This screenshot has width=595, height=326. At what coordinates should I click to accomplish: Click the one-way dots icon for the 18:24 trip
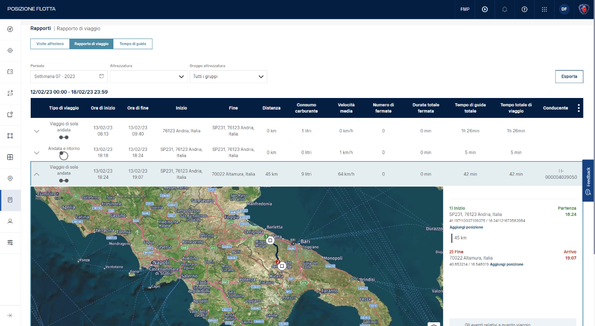click(64, 181)
